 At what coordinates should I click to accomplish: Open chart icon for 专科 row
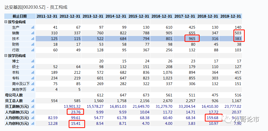pyautogui.click(x=33, y=78)
